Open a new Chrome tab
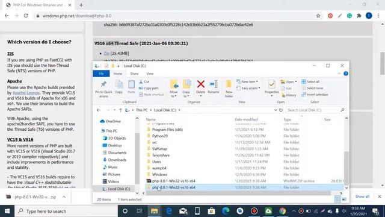The image size is (385, 217). (x=81, y=5)
